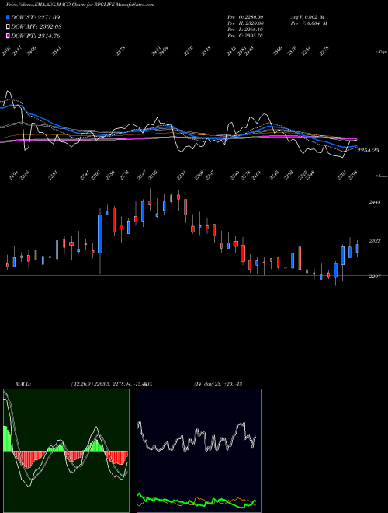Image resolution: width=388 pixels, height=513 pixels.
Task: Click the MACD (12,26,9) parameters text
Action: tap(108, 384)
